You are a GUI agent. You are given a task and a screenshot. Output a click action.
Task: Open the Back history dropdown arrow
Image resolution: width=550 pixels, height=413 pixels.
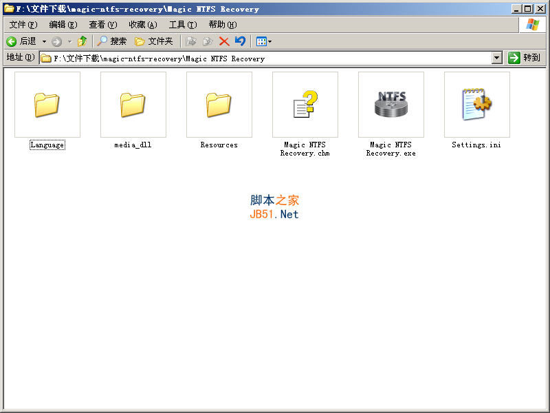tap(44, 41)
